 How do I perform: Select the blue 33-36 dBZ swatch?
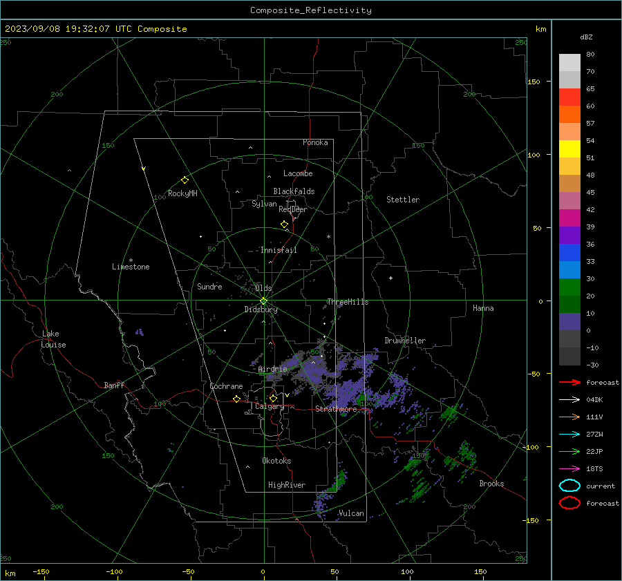(569, 252)
